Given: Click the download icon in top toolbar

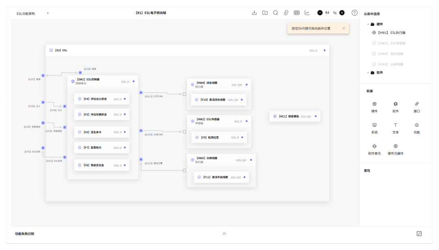Looking at the screenshot, I should click(254, 13).
